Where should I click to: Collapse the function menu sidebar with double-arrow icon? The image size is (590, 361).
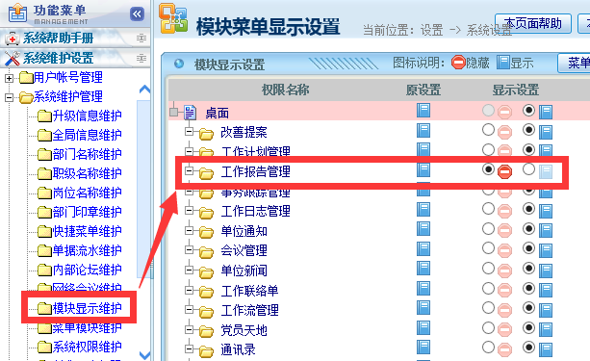[137, 14]
